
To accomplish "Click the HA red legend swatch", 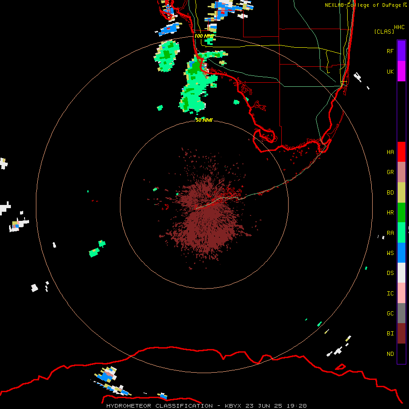I will pyautogui.click(x=401, y=152).
